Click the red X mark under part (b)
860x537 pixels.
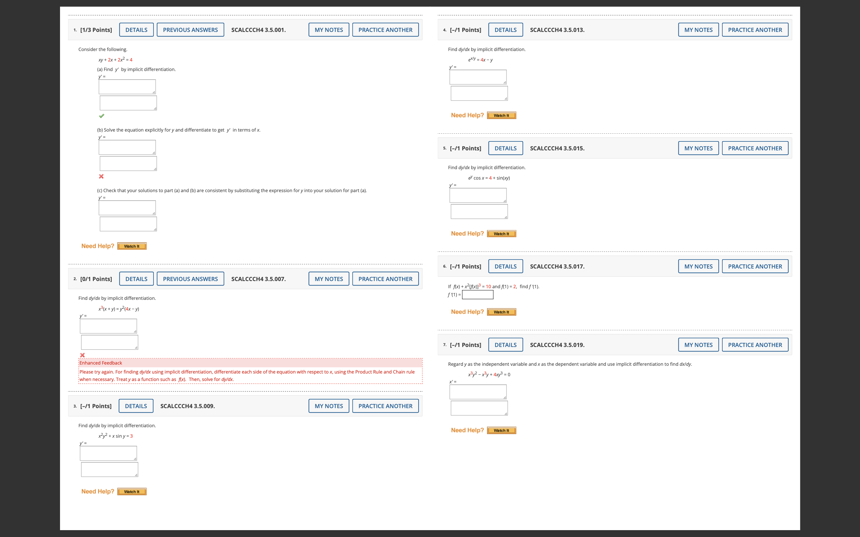101,177
